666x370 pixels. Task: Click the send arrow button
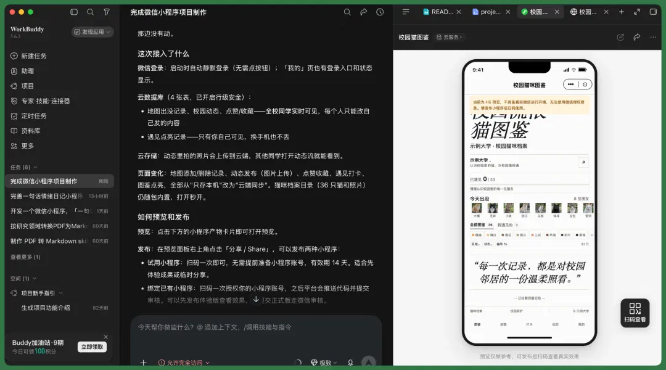(x=368, y=363)
